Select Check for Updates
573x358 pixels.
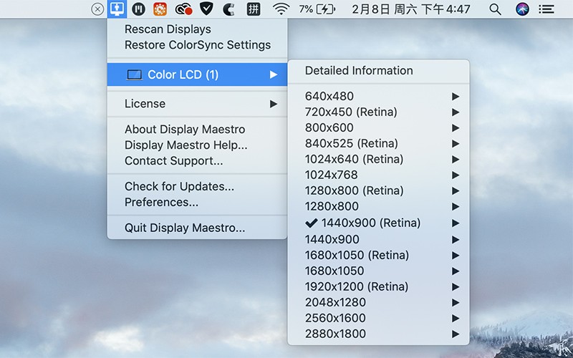[198, 186]
